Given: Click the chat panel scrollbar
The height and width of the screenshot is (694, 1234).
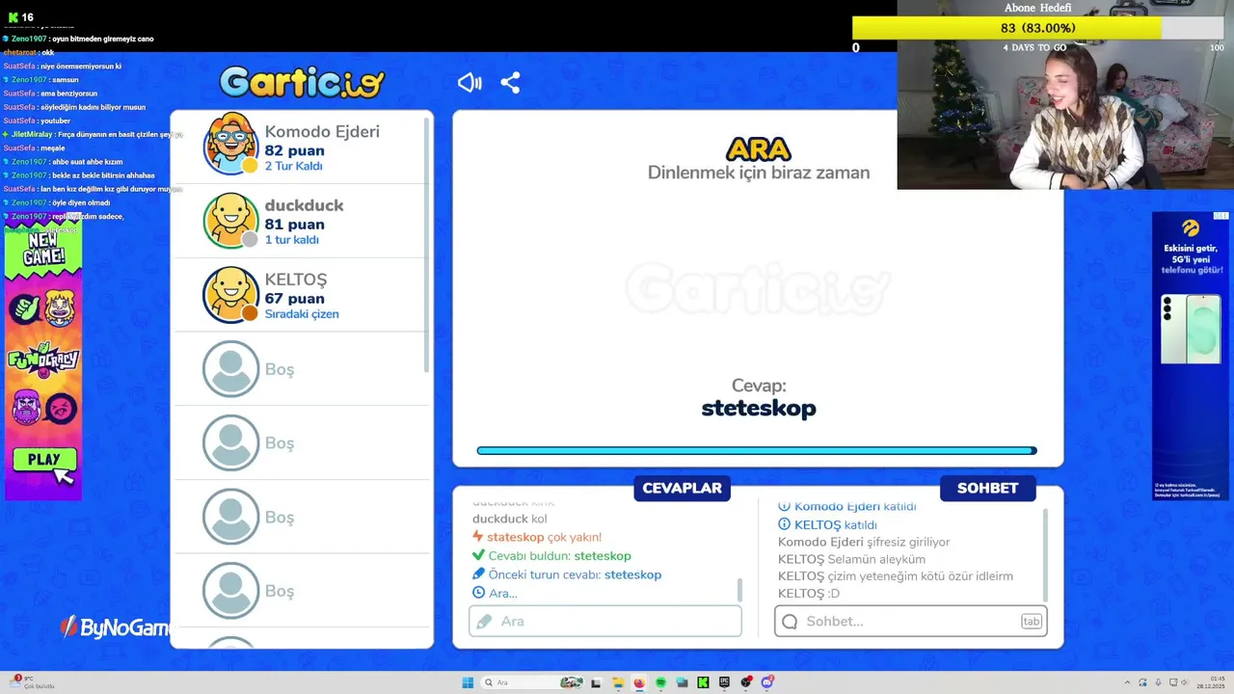Looking at the screenshot, I should (1046, 554).
